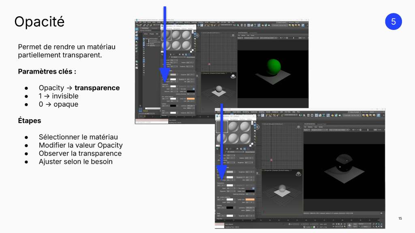Screen dimensions: 415x233
Task: Open Options menu in lower Material Editor
Action: (242, 119)
